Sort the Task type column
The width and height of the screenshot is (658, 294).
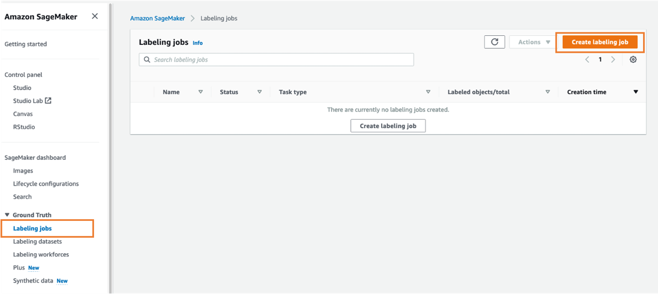click(428, 92)
